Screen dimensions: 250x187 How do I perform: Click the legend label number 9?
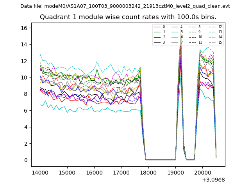click(199, 32)
